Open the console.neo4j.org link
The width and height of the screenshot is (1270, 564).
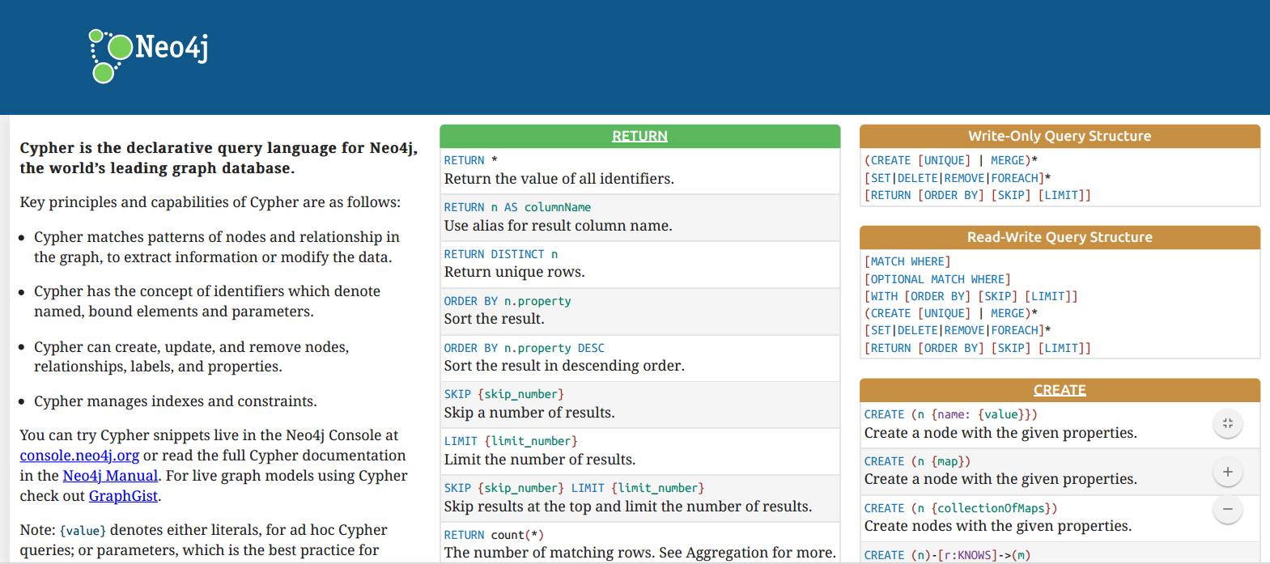coord(79,456)
